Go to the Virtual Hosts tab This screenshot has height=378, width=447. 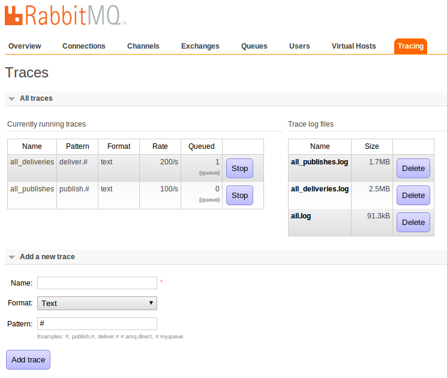pos(354,46)
